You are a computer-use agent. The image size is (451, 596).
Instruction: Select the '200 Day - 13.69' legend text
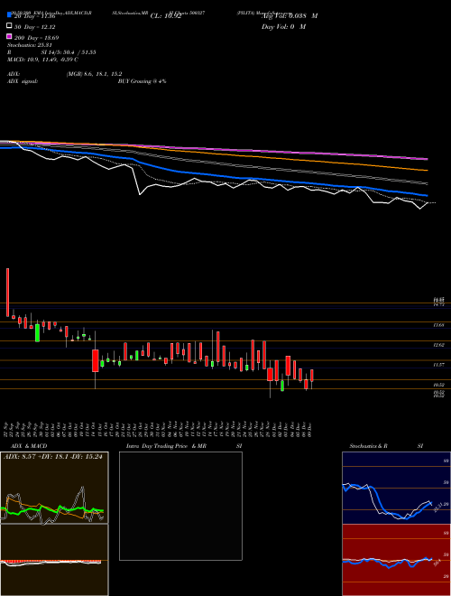(36, 38)
